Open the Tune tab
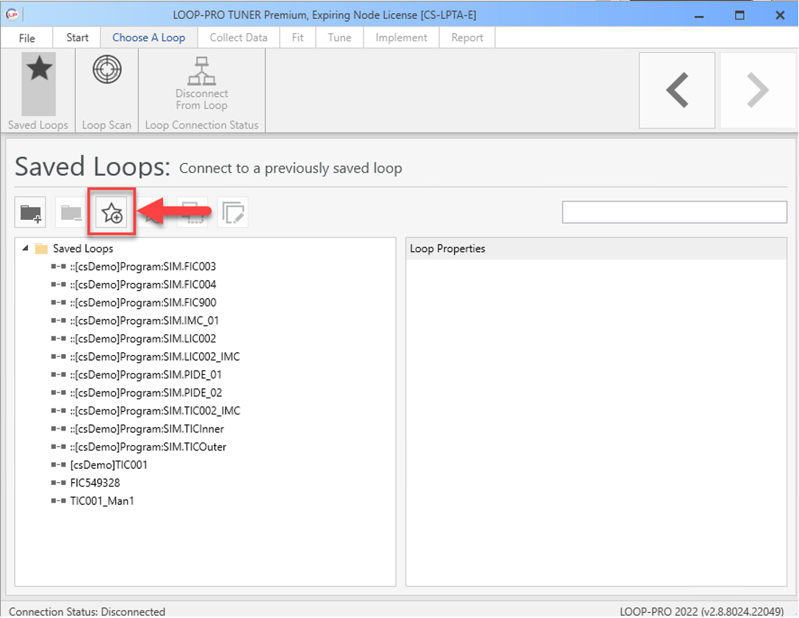Viewport: 799px width, 618px height. (x=339, y=37)
